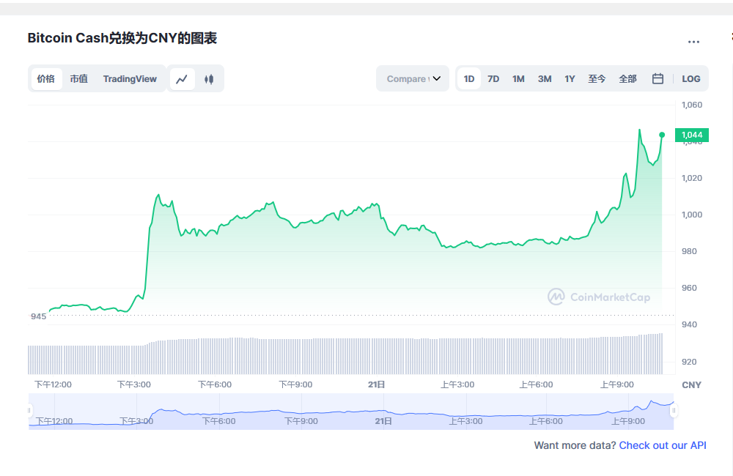The width and height of the screenshot is (733, 476).
Task: Click the 980 y-axis label
Action: click(x=689, y=251)
